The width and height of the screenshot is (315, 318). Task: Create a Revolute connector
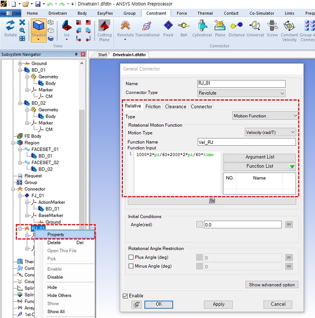pos(125,28)
